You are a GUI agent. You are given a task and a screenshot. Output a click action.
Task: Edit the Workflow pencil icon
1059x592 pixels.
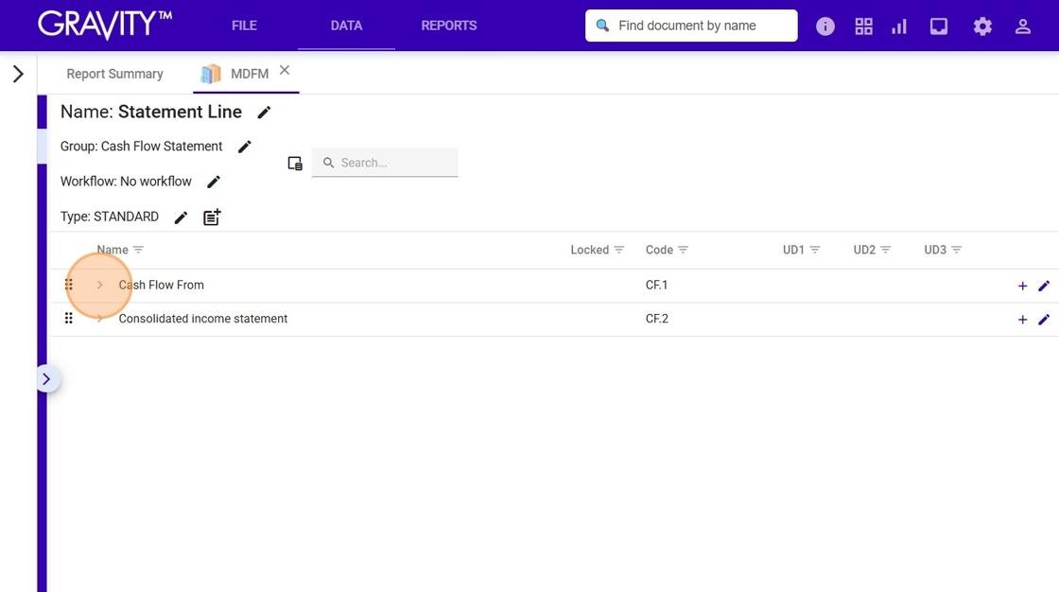pos(214,182)
